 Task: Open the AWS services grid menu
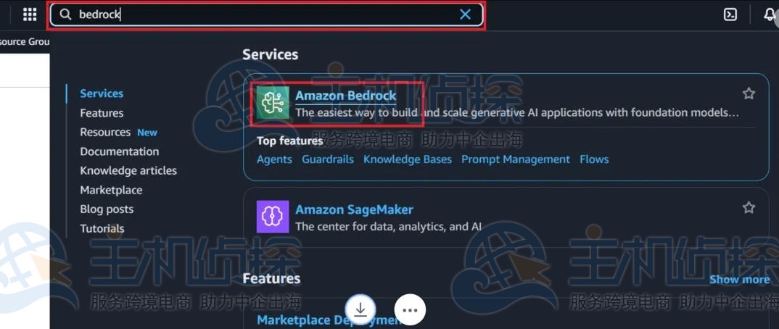pos(30,14)
